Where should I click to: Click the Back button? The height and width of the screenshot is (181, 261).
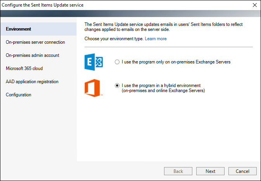click(178, 171)
